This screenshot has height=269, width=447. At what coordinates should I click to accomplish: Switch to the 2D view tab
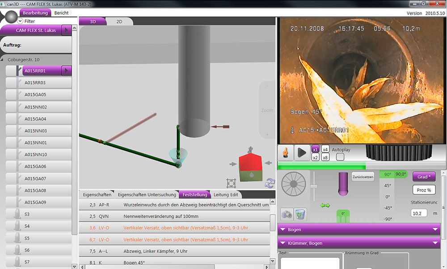tap(119, 21)
